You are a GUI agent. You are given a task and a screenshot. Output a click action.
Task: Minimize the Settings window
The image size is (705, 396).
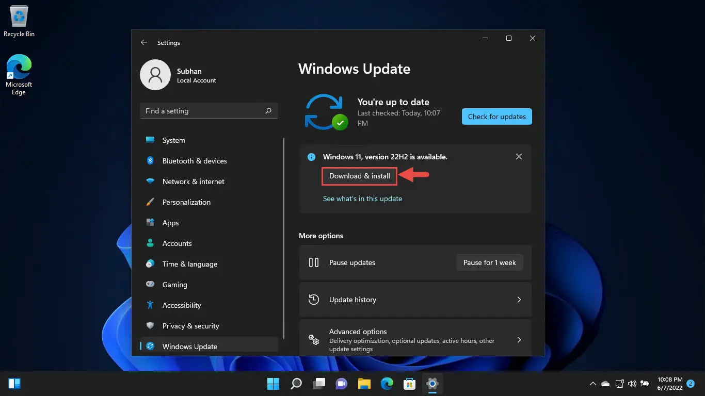pos(486,38)
